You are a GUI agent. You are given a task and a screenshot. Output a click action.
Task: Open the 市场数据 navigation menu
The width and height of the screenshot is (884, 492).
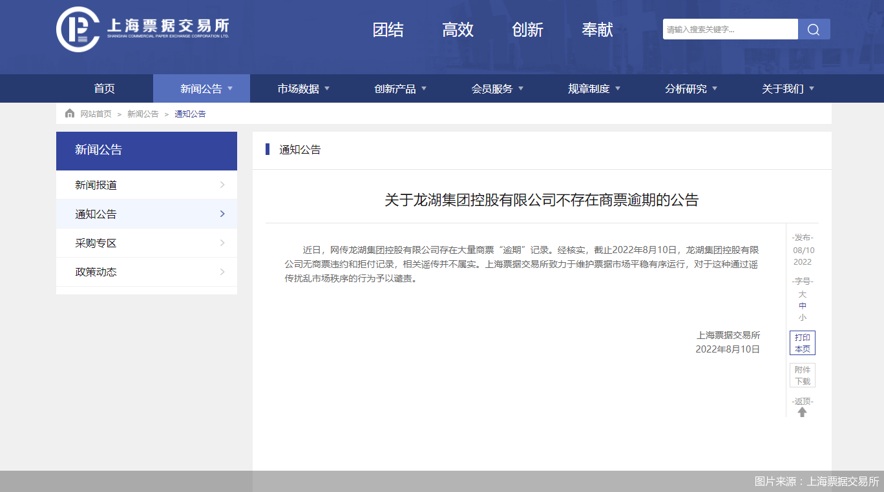299,88
